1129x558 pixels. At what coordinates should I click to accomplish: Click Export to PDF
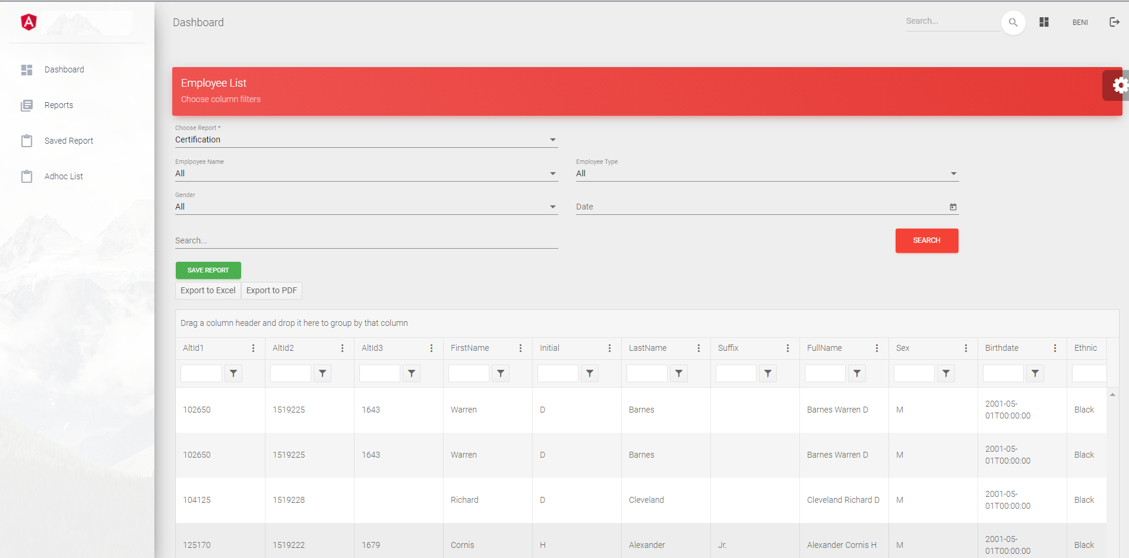coord(271,290)
